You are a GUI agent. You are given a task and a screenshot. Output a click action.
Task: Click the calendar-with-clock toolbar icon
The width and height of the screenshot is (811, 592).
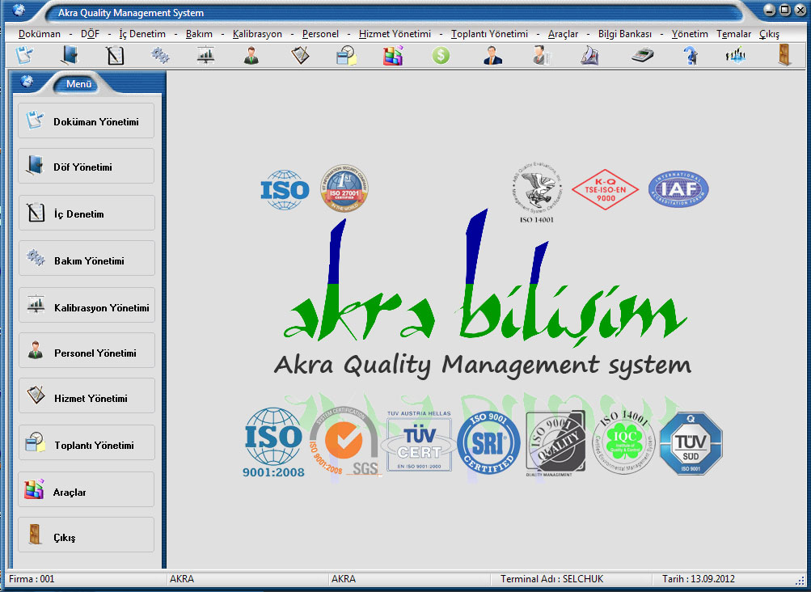pos(346,55)
